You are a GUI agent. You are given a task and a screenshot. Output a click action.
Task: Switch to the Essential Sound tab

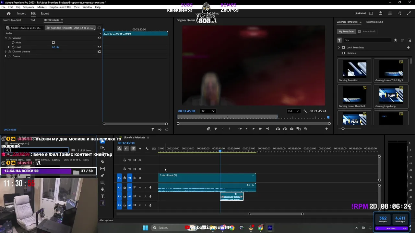point(374,22)
